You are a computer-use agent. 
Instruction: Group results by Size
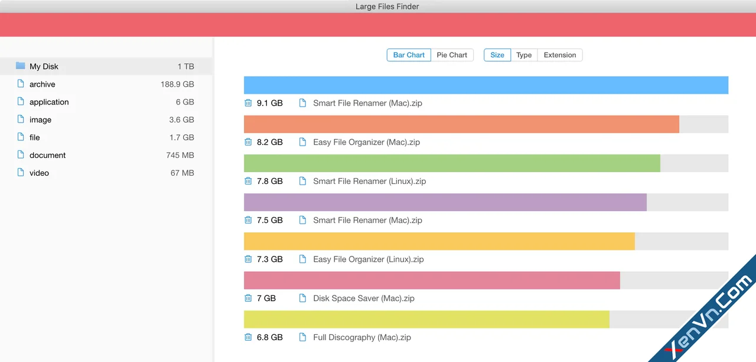point(497,55)
